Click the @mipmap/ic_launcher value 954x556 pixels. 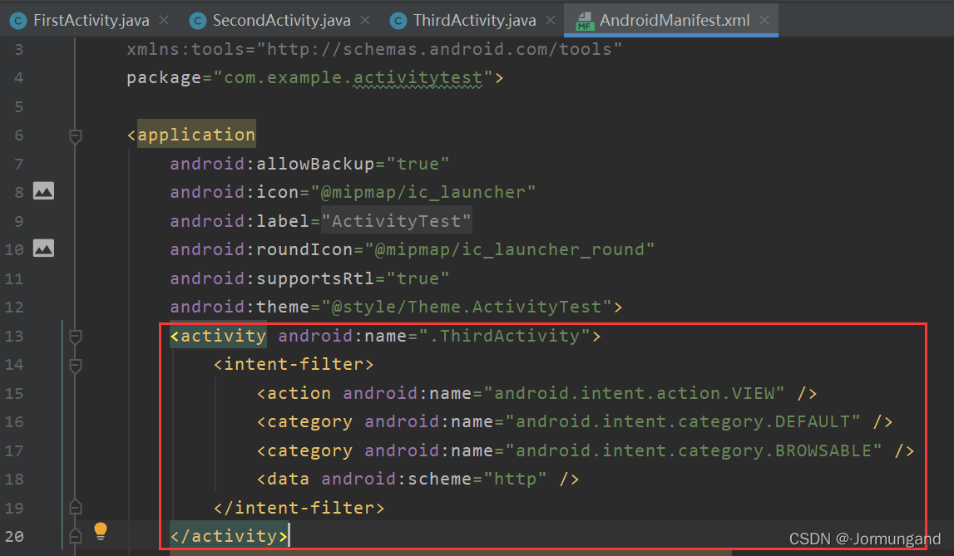pyautogui.click(x=423, y=192)
